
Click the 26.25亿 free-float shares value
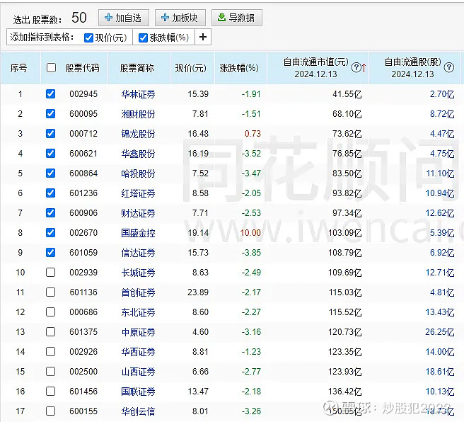tap(439, 332)
